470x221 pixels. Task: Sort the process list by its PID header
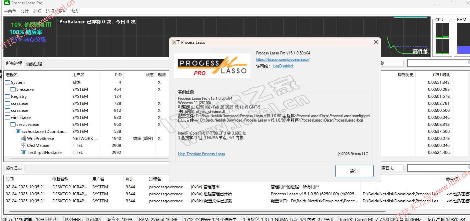[113, 75]
